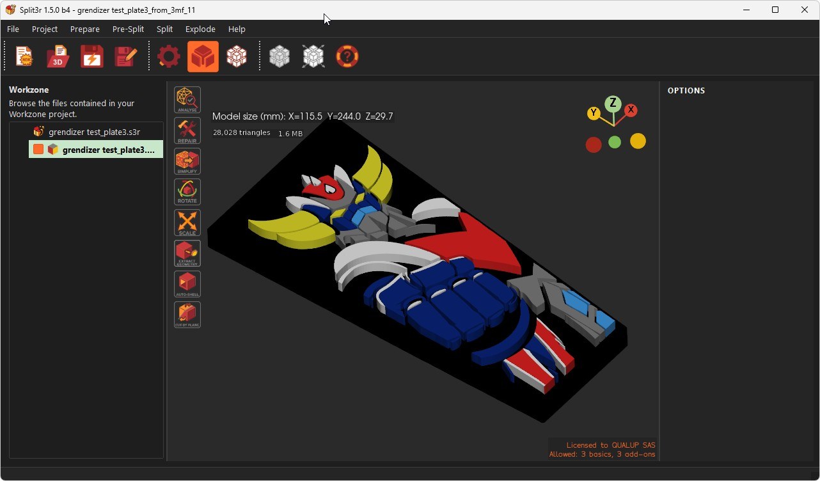Screen dimensions: 820x481
Task: Activate the Scale tool
Action: pos(187,223)
